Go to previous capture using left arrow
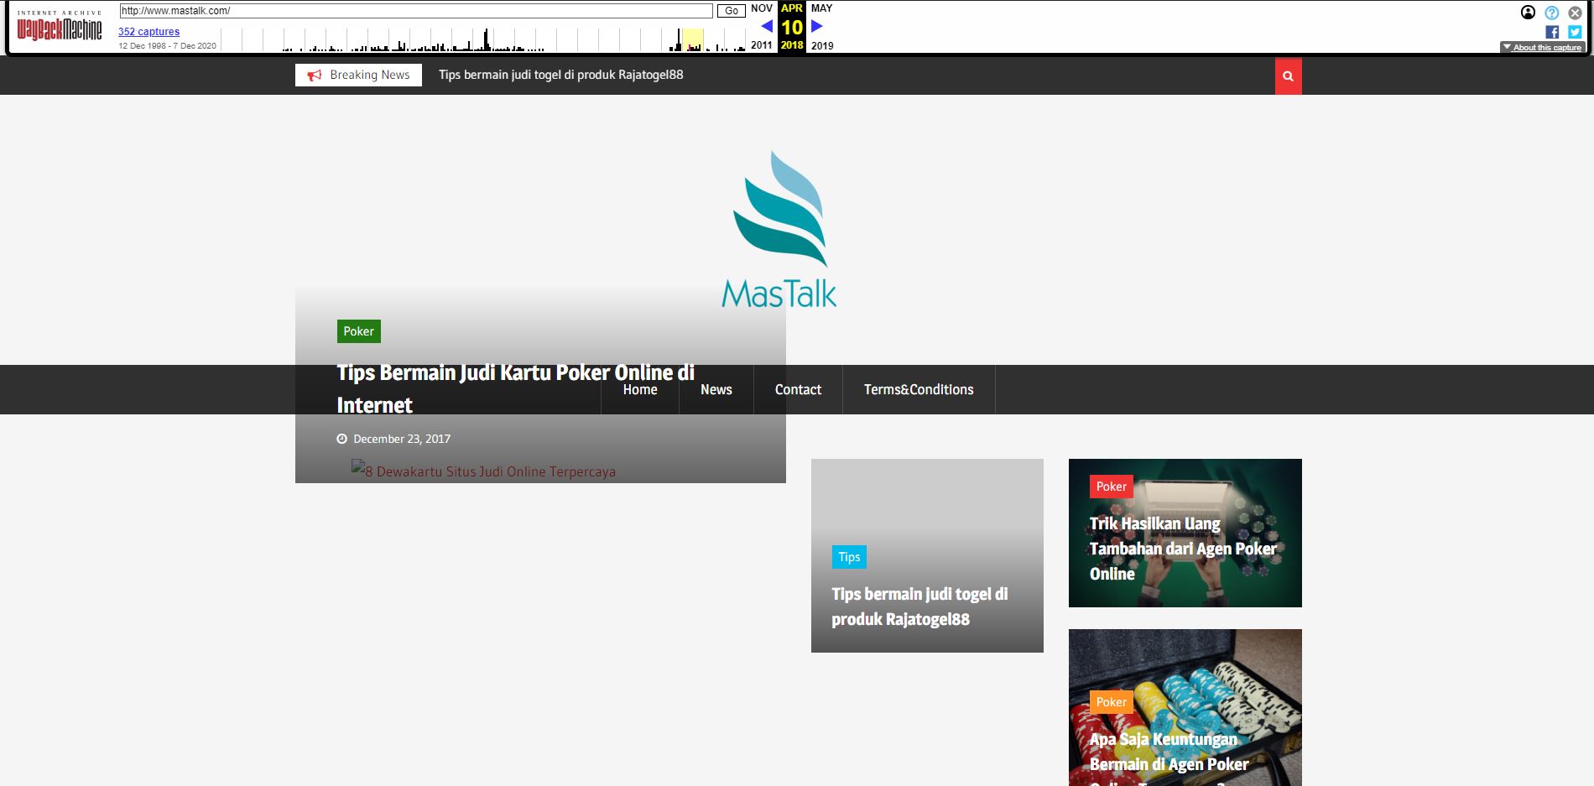Image resolution: width=1594 pixels, height=786 pixels. pos(766,26)
